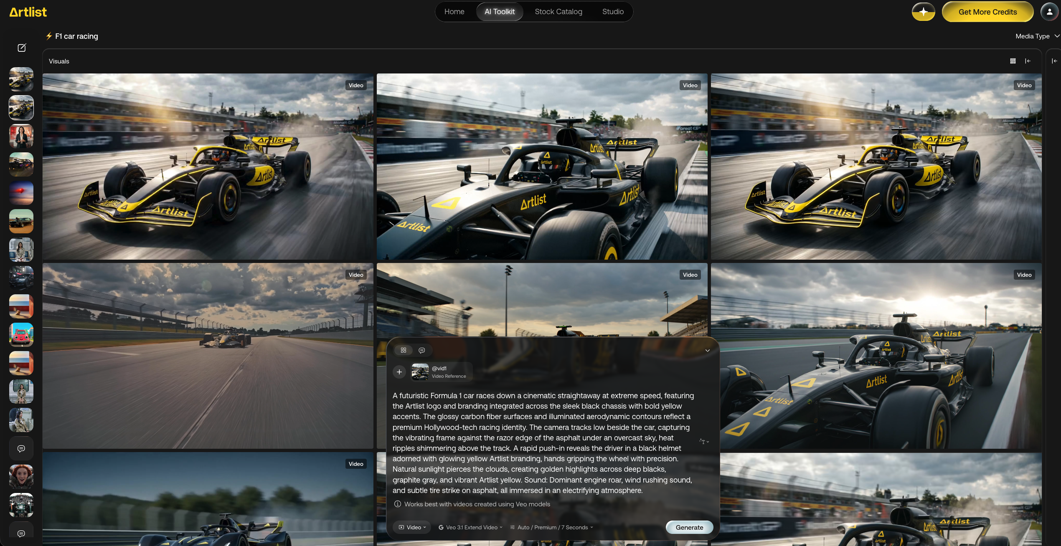Expand the far-right collapsed side panel
This screenshot has height=546, width=1061.
pos(1054,61)
